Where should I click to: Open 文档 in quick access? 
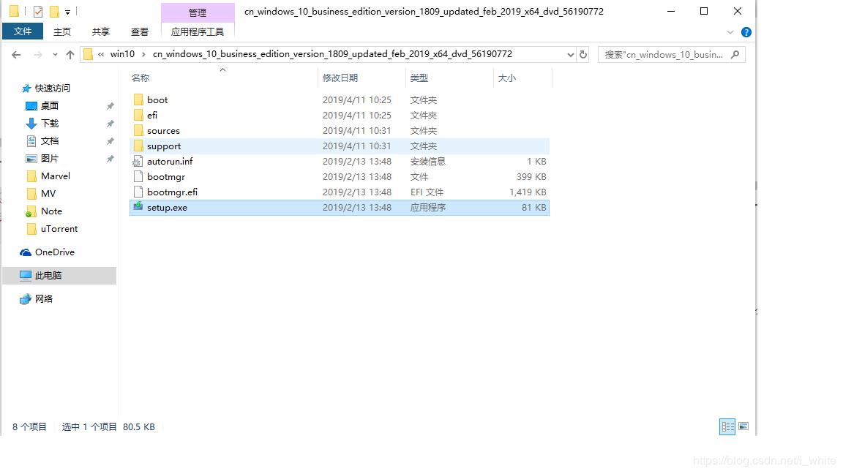click(x=50, y=140)
